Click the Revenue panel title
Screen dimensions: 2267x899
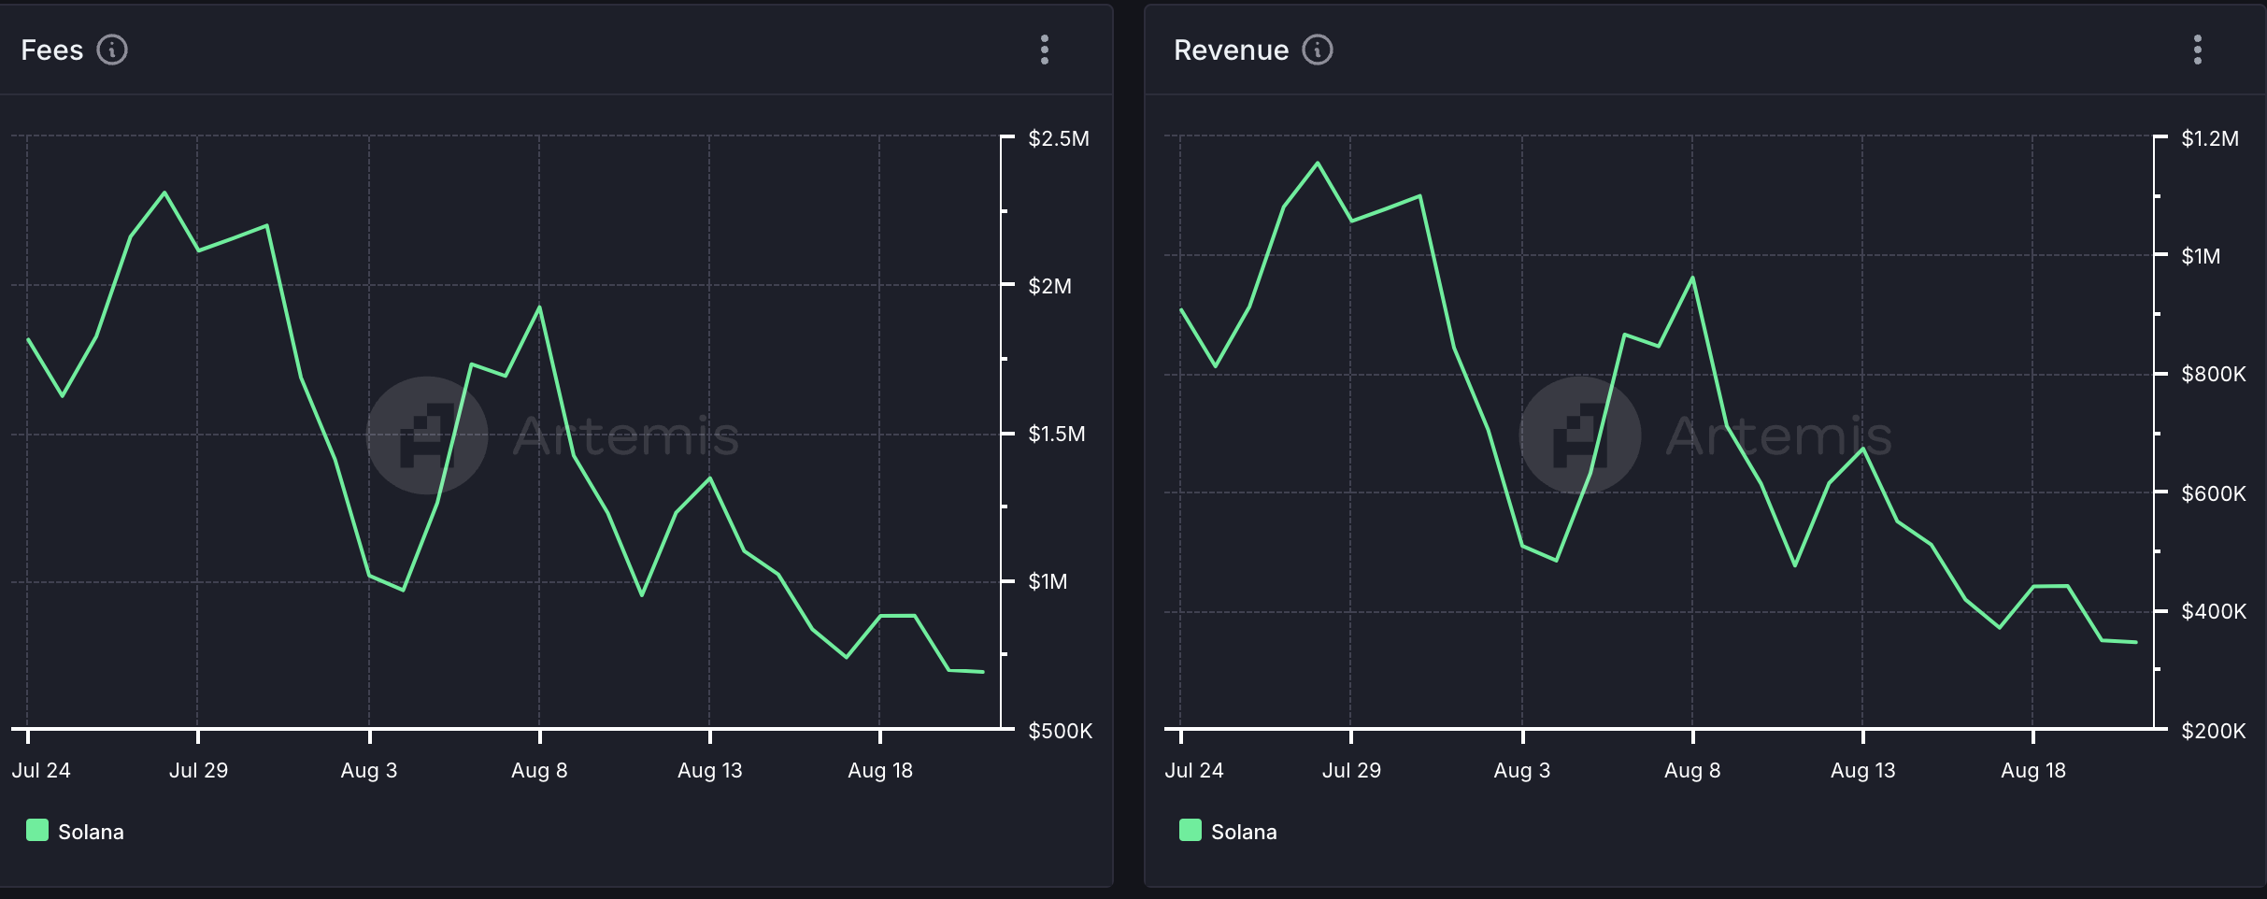pos(1231,50)
